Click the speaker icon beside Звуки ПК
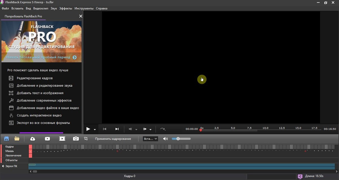 (x=3, y=166)
